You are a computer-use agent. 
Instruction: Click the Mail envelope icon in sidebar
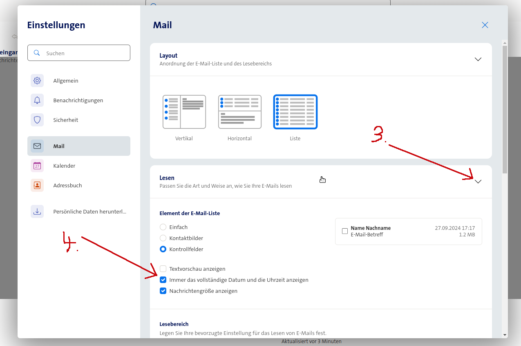pyautogui.click(x=37, y=146)
